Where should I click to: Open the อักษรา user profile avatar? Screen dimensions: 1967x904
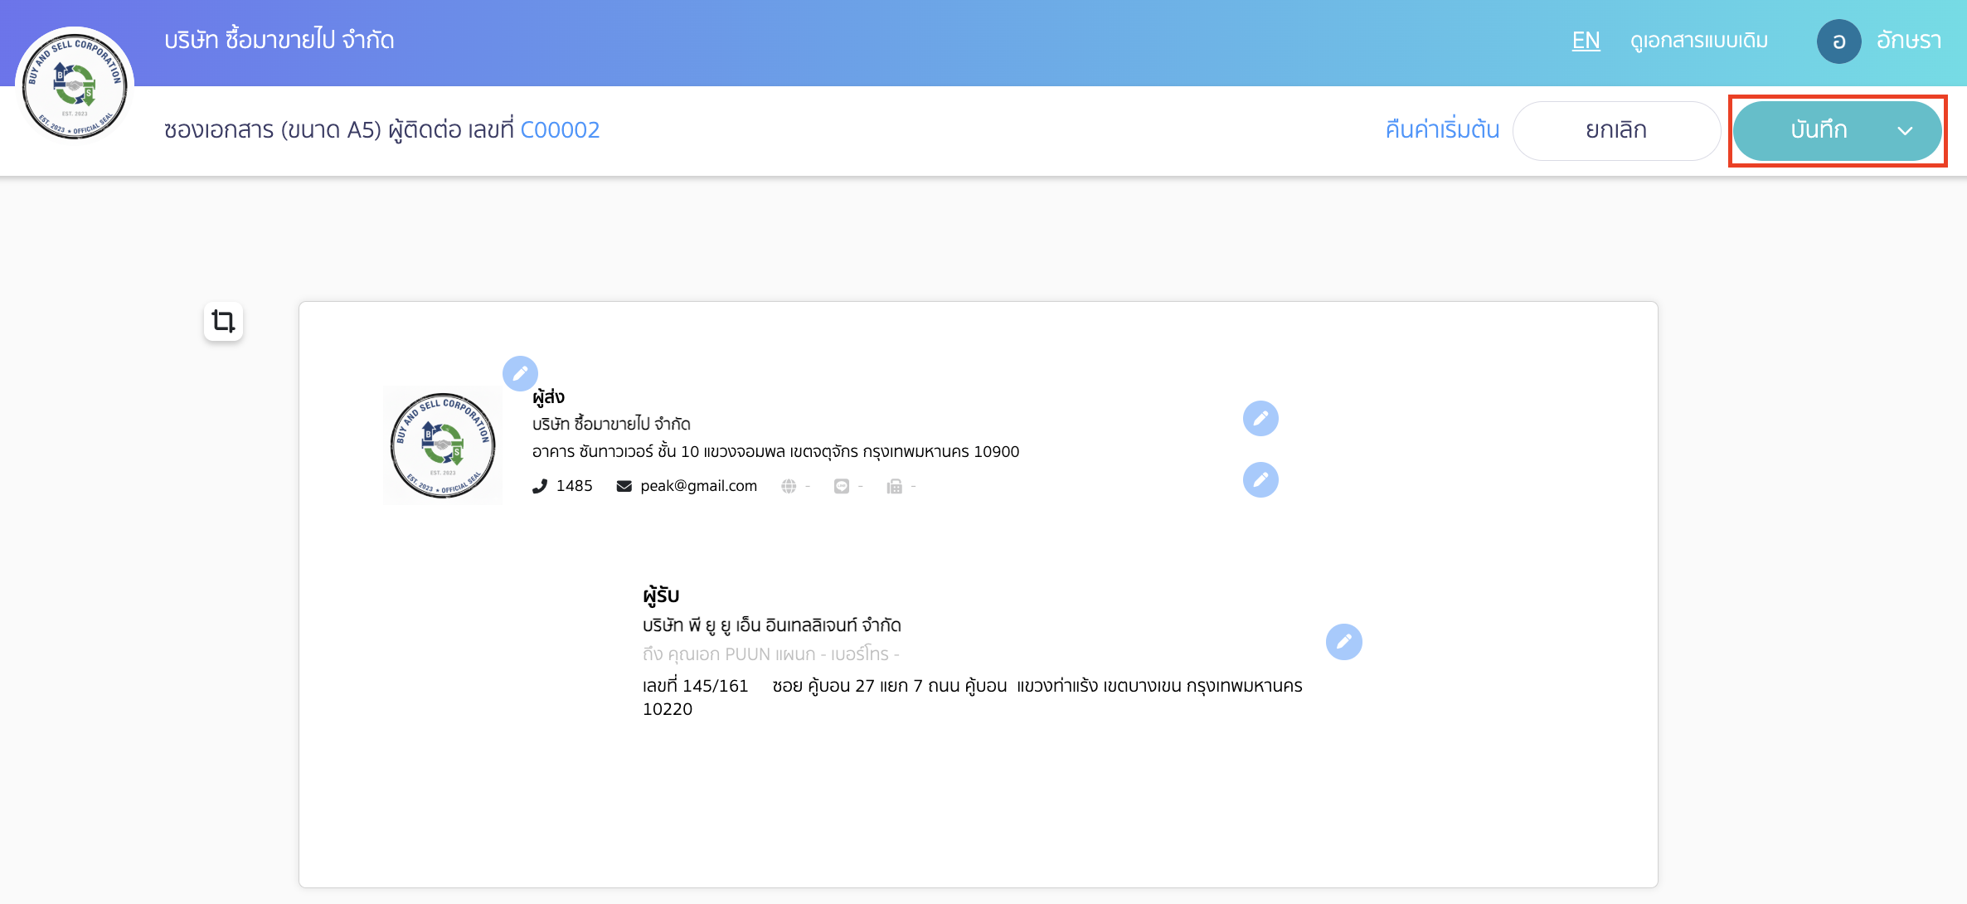point(1838,41)
